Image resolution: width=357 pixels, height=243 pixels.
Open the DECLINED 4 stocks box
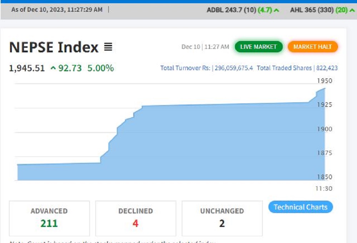[x=136, y=218]
